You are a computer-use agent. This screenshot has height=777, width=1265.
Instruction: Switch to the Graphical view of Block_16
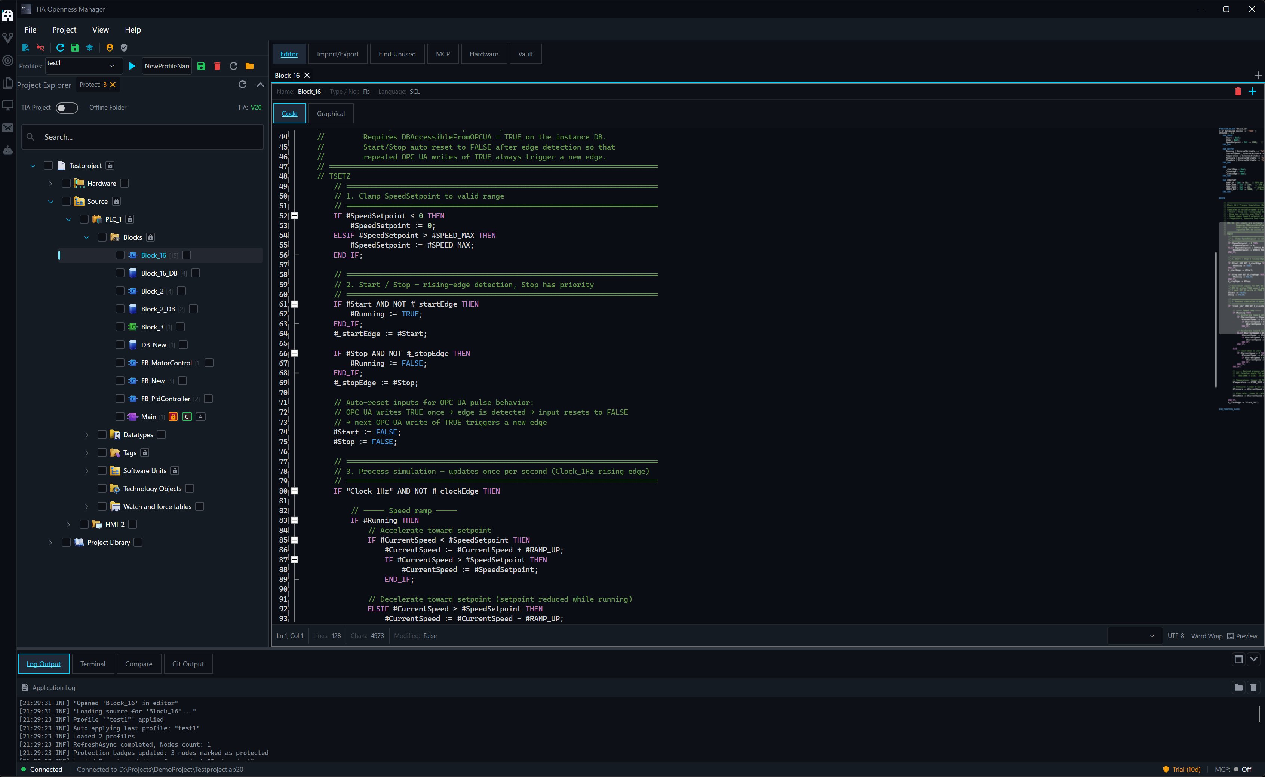pyautogui.click(x=331, y=113)
